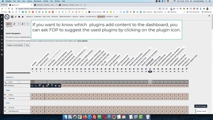Click the eye icon in the Updates row toolbar
Viewport: 213px width, 120px height.
click(x=32, y=86)
